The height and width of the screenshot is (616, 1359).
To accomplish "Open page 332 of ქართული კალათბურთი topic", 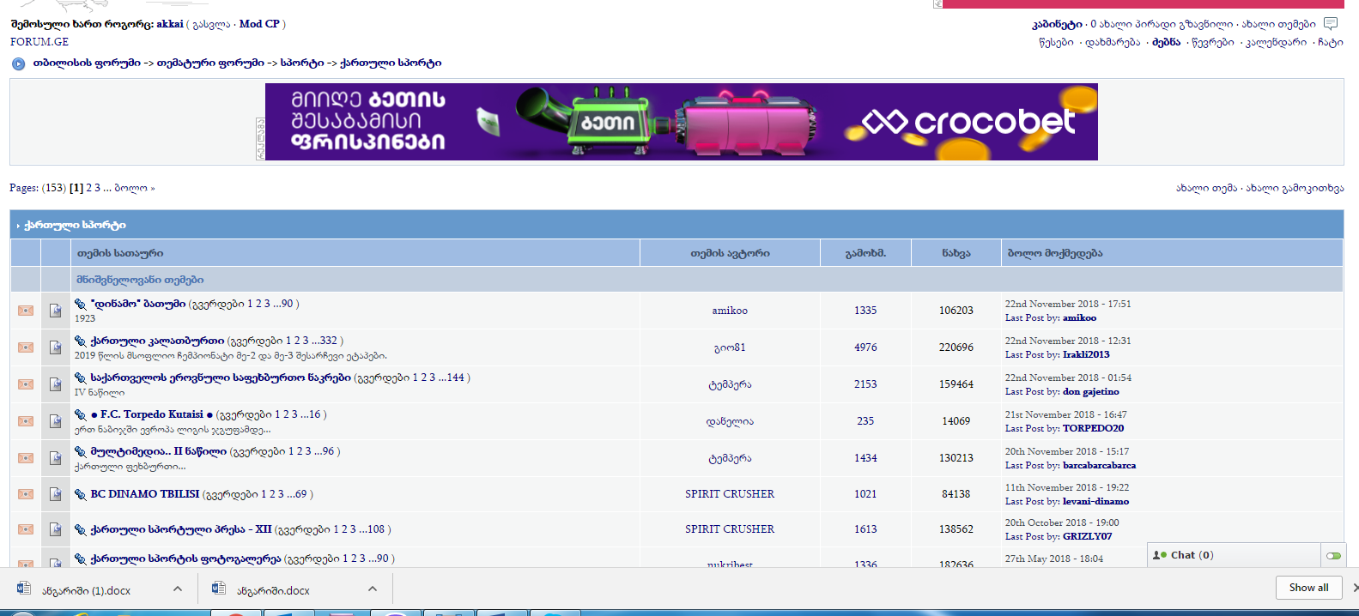I will pos(329,341).
